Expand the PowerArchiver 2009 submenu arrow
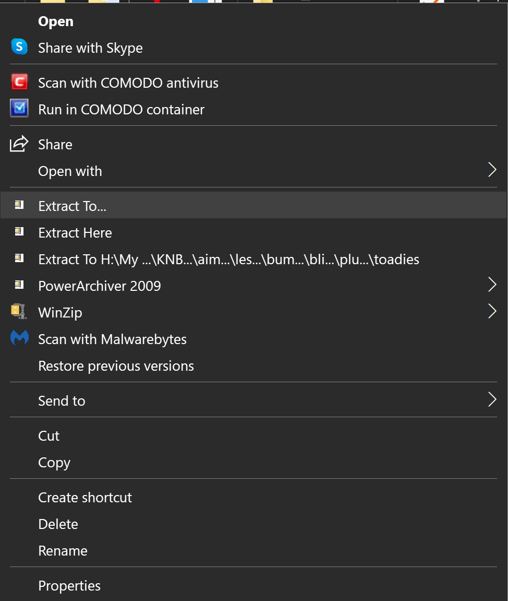 point(491,285)
